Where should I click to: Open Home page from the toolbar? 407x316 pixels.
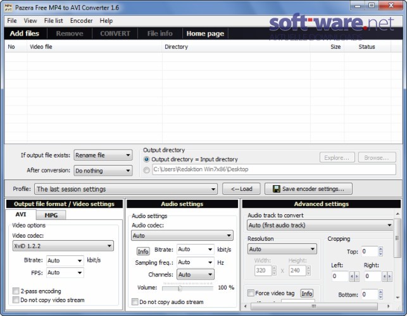(x=205, y=33)
